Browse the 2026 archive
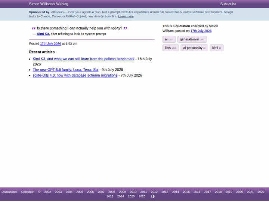269x202 pixels. coord(142,196)
